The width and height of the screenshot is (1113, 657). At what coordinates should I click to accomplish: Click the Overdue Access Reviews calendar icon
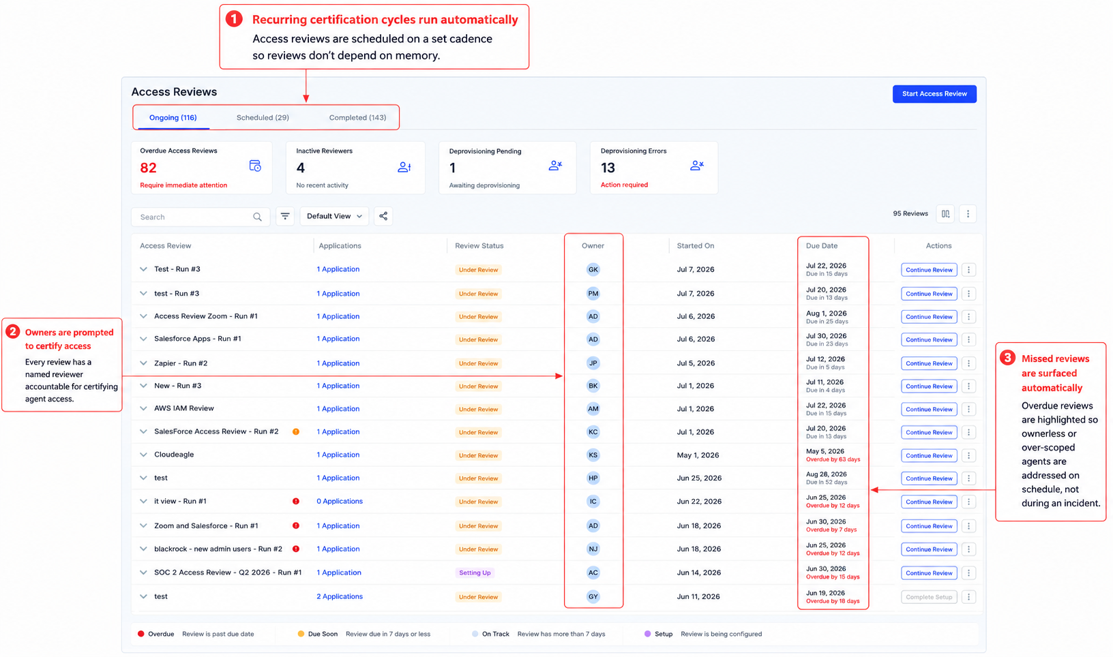click(255, 166)
